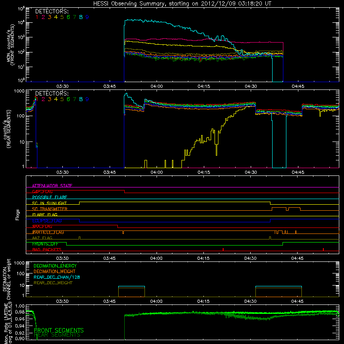
Task: Select the PARTICLE_FLAG label
Action: coord(48,232)
